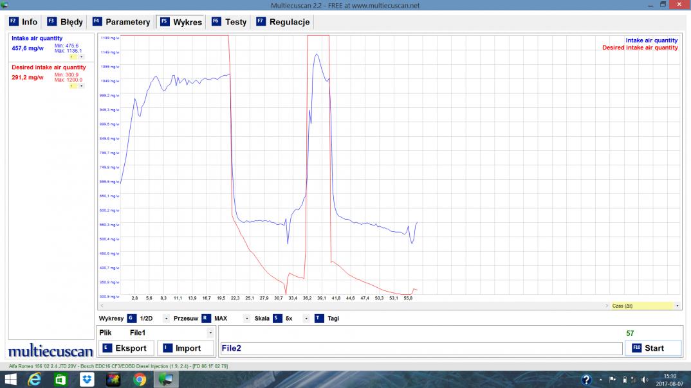Toggle the Tagi option with T key icon
691x388 pixels.
point(319,318)
